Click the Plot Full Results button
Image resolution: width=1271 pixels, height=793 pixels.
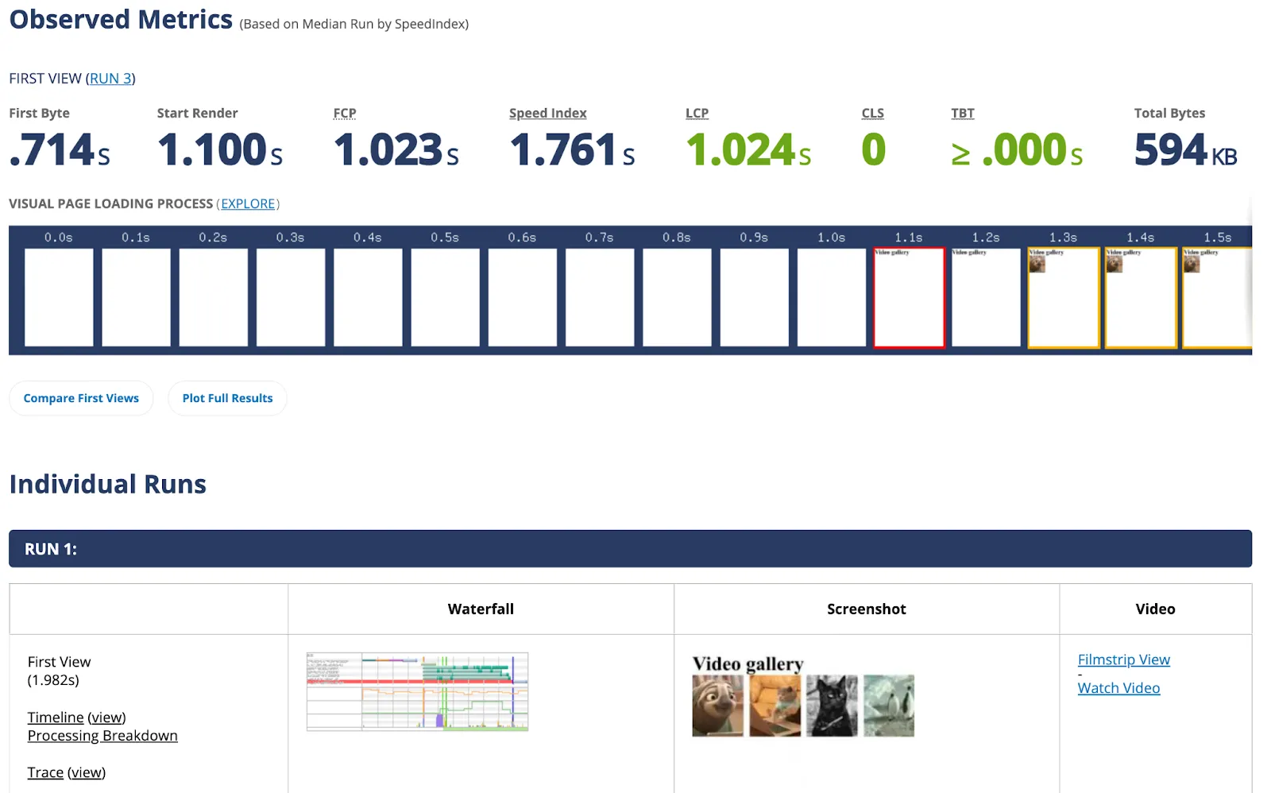point(227,397)
